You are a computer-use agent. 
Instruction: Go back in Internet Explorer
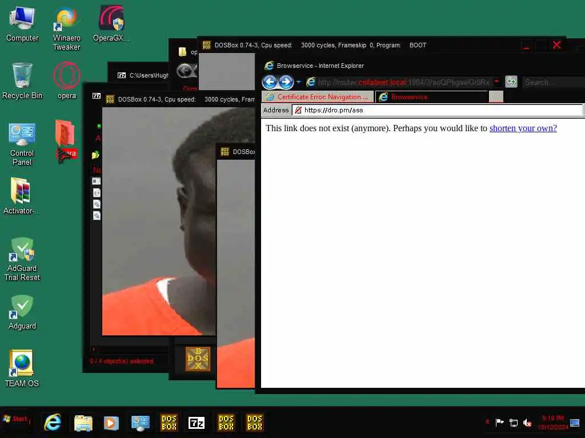click(270, 82)
